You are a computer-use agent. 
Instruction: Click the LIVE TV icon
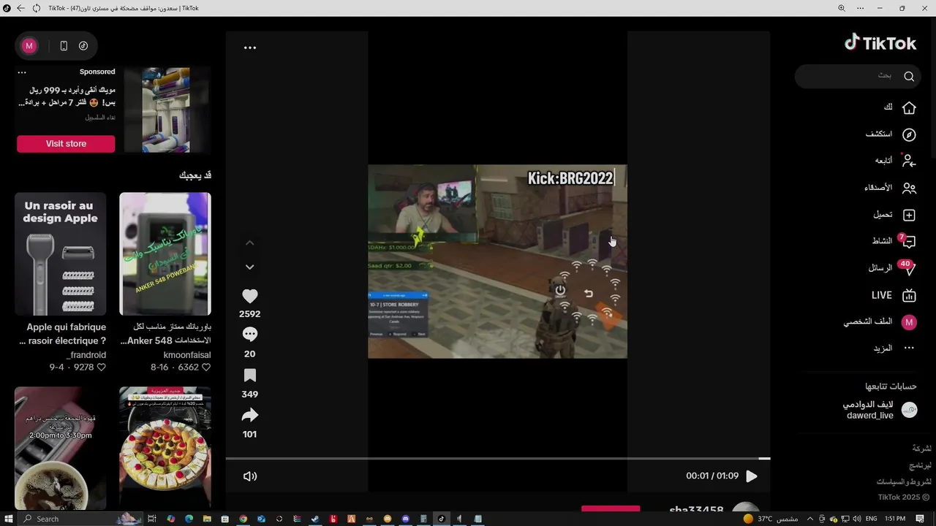909,295
